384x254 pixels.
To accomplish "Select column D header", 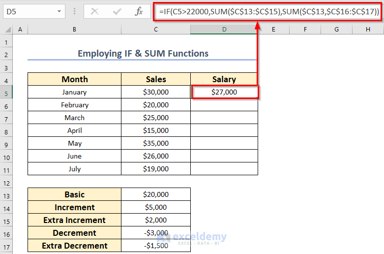I will coord(224,30).
